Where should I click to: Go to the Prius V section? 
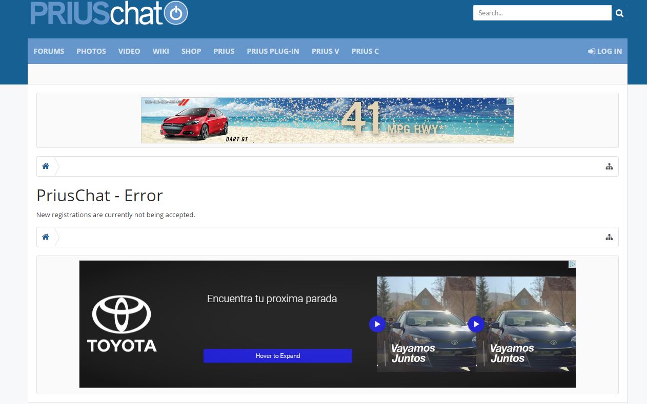[326, 51]
